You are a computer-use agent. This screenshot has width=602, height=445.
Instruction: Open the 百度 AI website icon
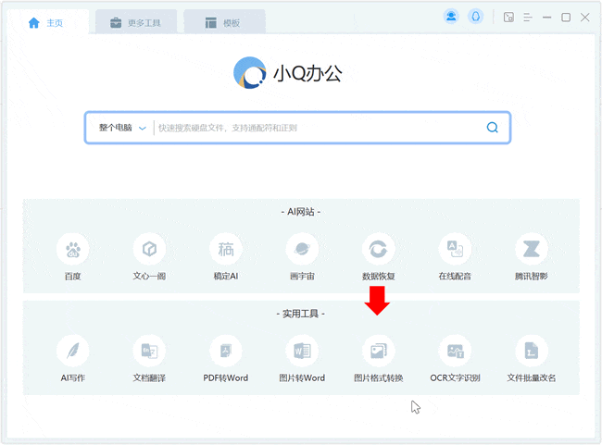[x=72, y=250]
